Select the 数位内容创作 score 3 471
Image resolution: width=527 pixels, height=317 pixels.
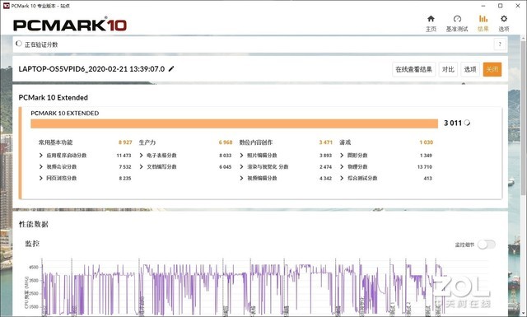click(325, 142)
